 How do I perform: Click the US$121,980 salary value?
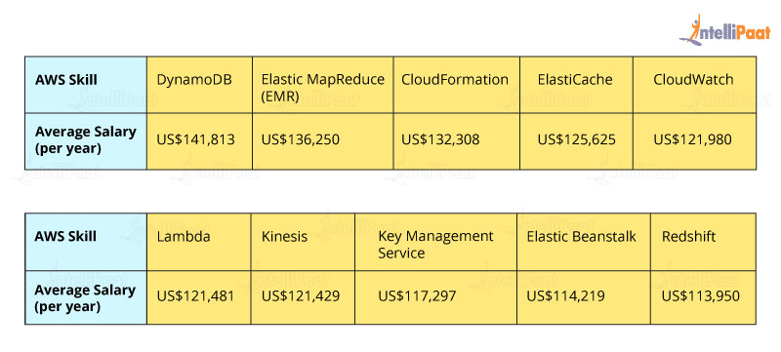pos(692,139)
